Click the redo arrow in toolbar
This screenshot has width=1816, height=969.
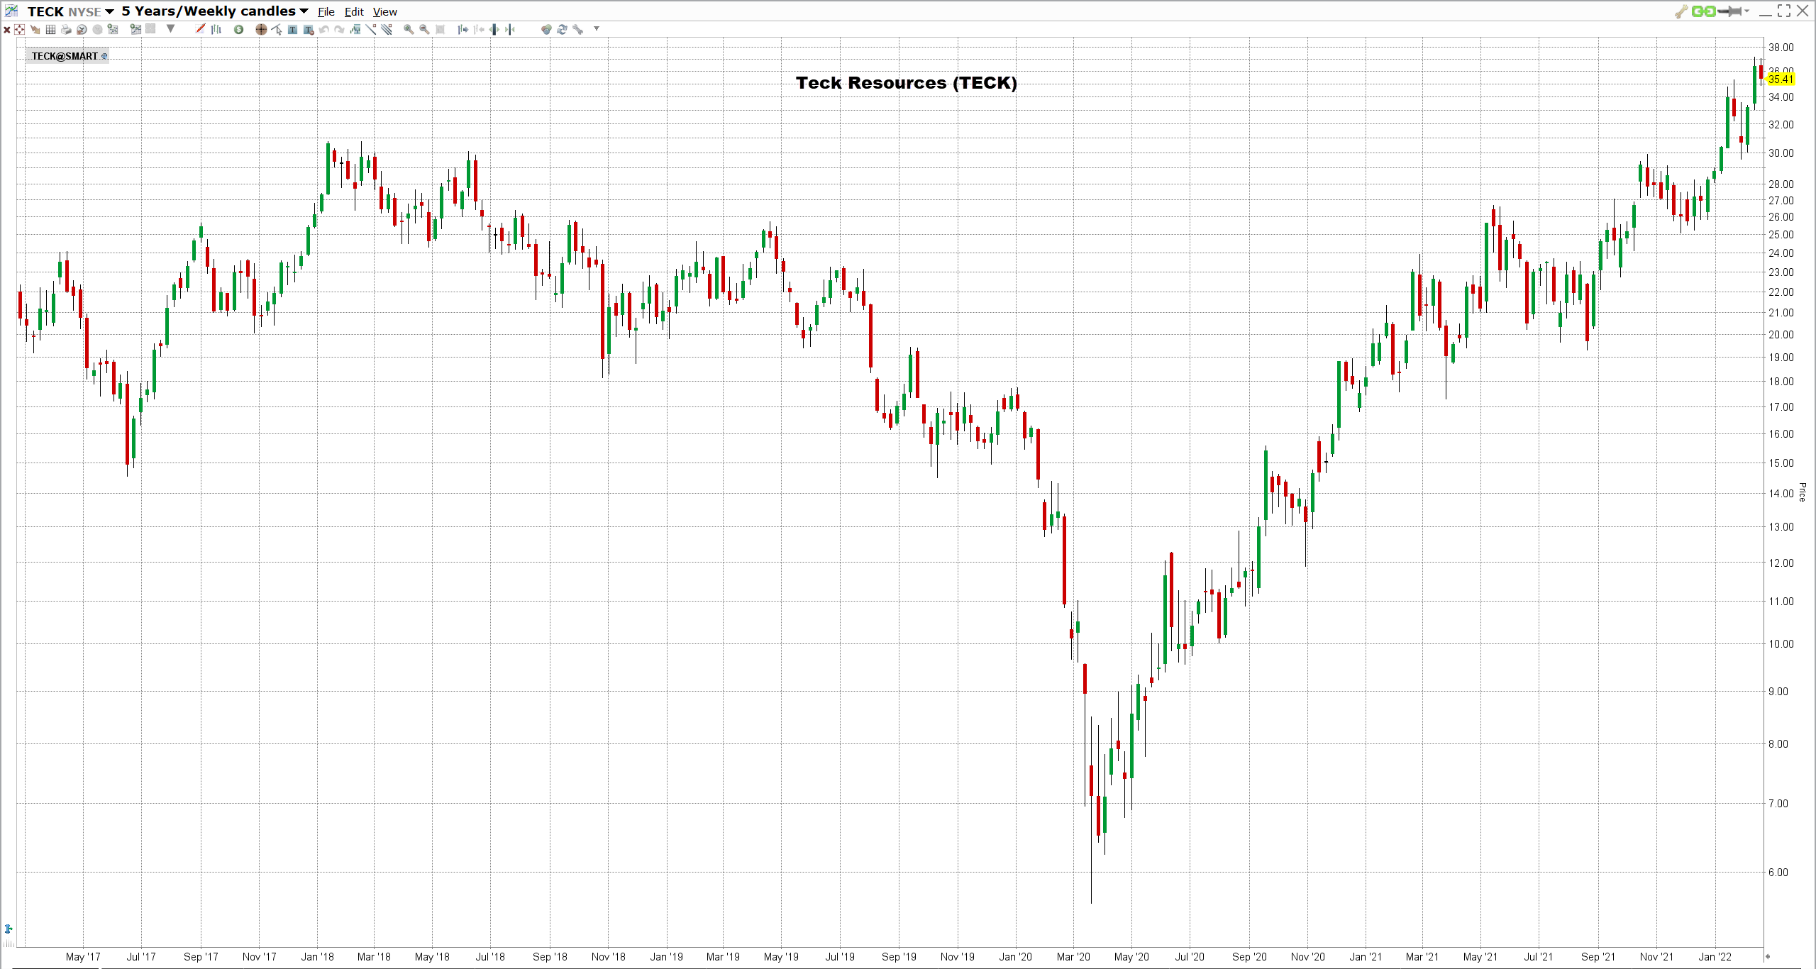point(339,29)
